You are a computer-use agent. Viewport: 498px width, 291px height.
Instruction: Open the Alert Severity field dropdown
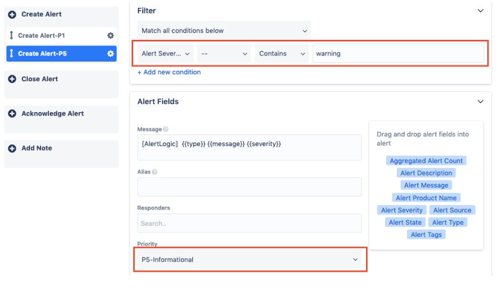point(165,54)
